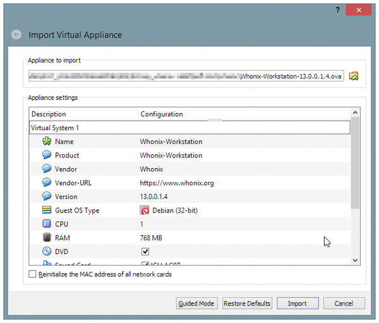
Task: Close the Import Virtual Appliance window
Action: point(358,10)
